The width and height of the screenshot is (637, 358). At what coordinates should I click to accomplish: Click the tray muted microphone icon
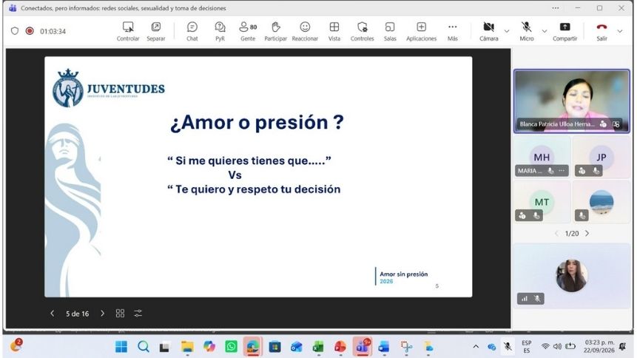pos(508,346)
